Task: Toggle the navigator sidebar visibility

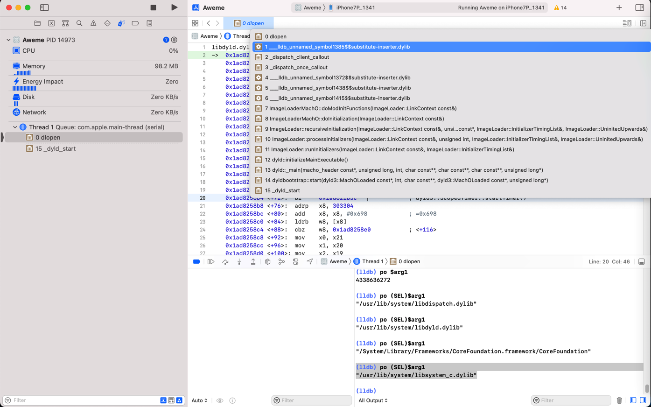Action: (x=44, y=7)
